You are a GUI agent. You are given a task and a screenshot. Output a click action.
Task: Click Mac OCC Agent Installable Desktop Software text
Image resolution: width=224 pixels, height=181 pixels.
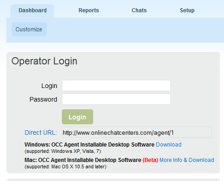tap(83, 160)
